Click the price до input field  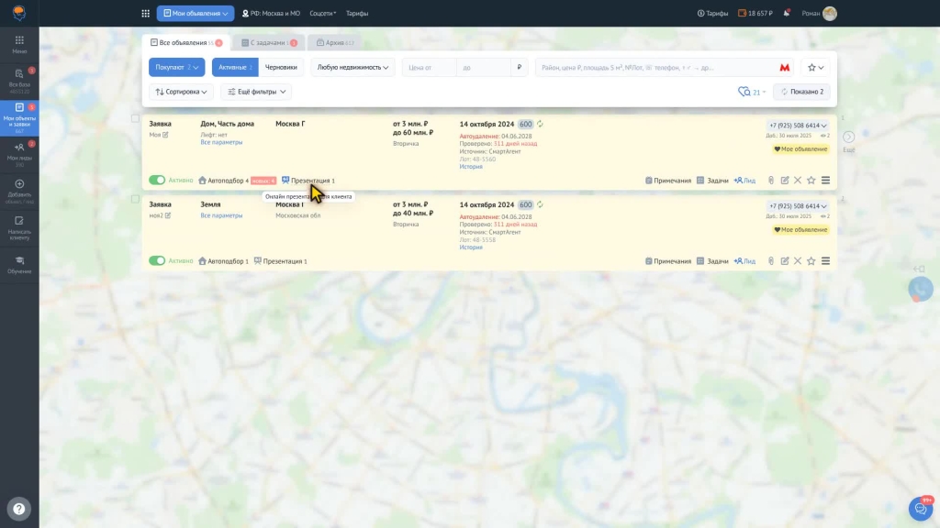484,68
